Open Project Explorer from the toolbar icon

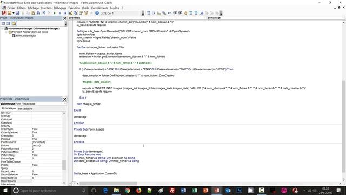tap(76, 13)
